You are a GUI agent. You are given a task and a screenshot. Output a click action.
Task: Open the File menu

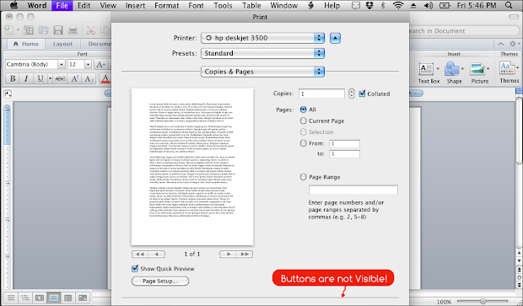click(62, 5)
